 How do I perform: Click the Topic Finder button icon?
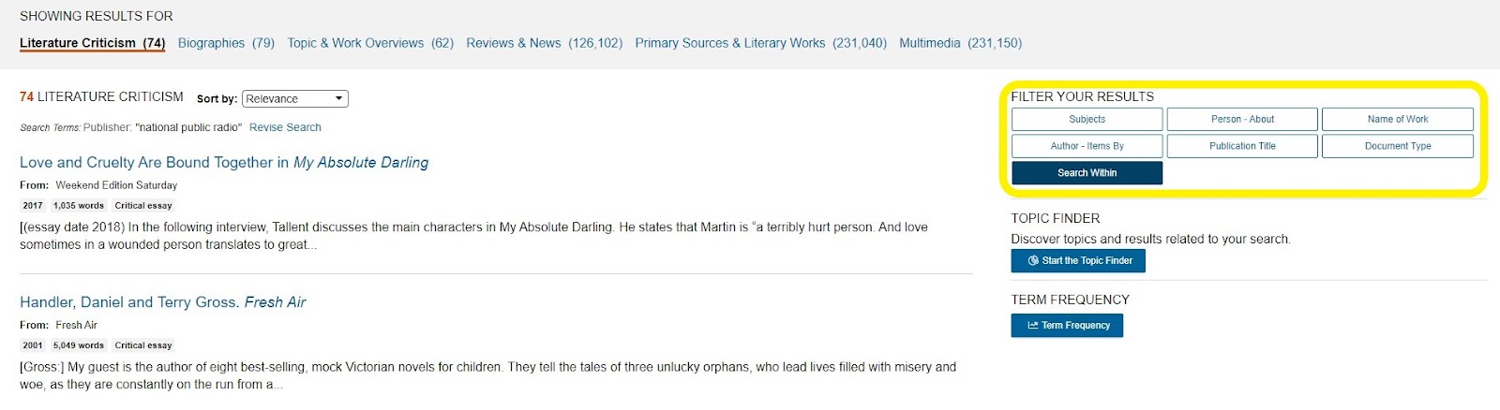1033,261
